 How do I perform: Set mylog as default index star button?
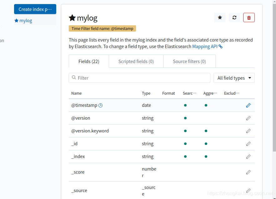point(220,17)
